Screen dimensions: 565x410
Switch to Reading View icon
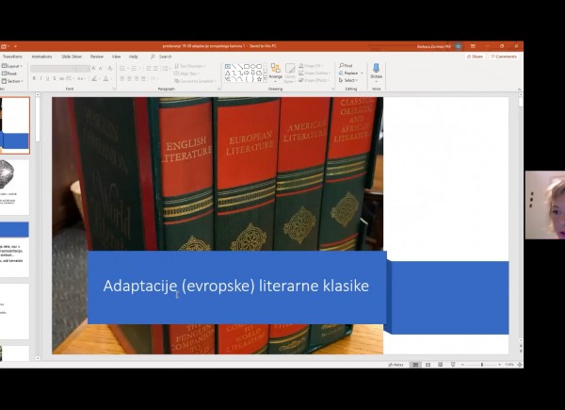click(x=441, y=365)
